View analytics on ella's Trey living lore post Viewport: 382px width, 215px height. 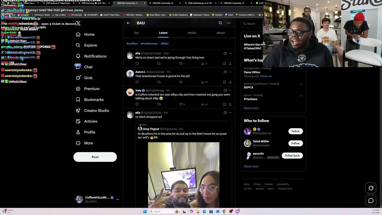pos(204,64)
